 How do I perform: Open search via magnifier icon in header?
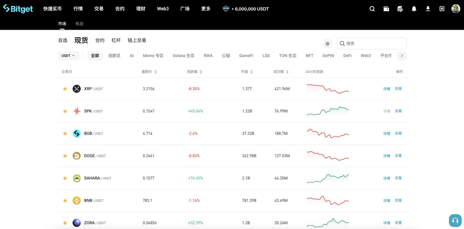[372, 9]
